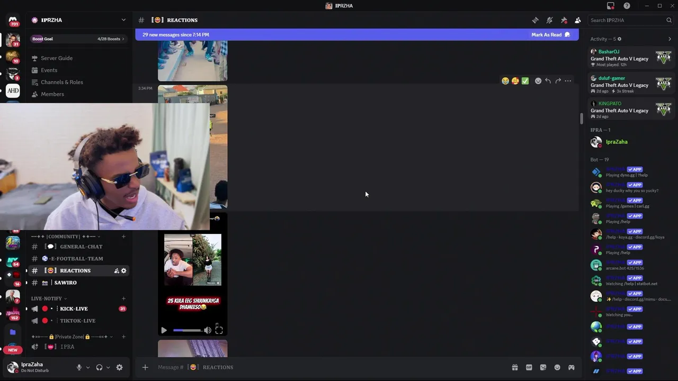Open the Threads icon in channel header
This screenshot has height=381, width=678.
click(536, 20)
